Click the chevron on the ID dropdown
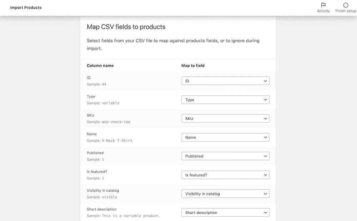Screen dimensions: 357x221 coord(266,81)
